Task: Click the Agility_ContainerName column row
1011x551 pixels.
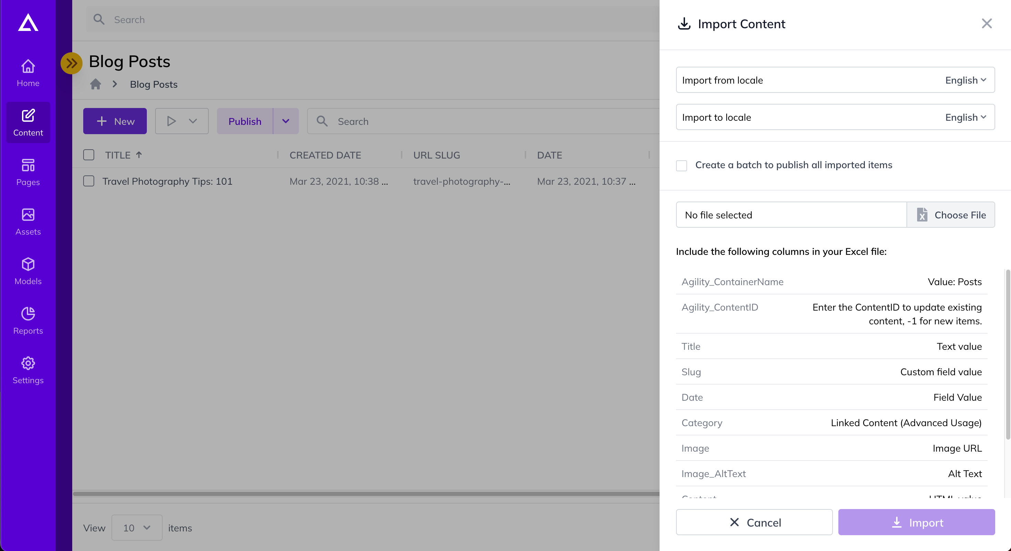Action: [x=831, y=282]
